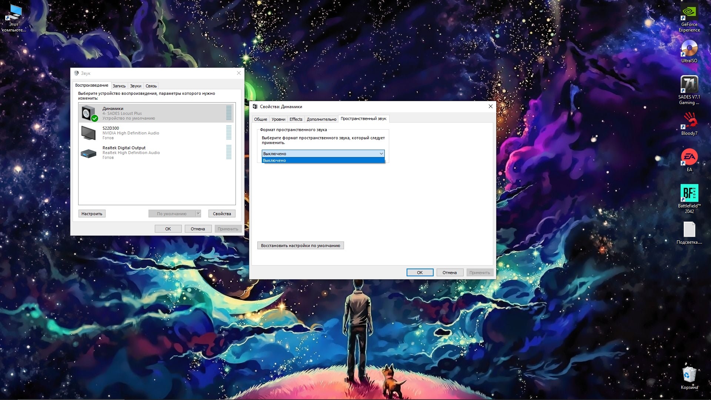Expand the spatial sound format dropdown
The width and height of the screenshot is (711, 400).
pos(381,153)
